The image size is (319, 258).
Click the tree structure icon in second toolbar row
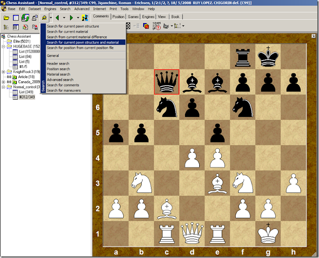coord(6,27)
